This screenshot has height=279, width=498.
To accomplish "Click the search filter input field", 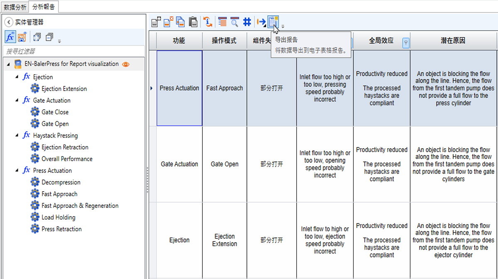I will (x=74, y=51).
